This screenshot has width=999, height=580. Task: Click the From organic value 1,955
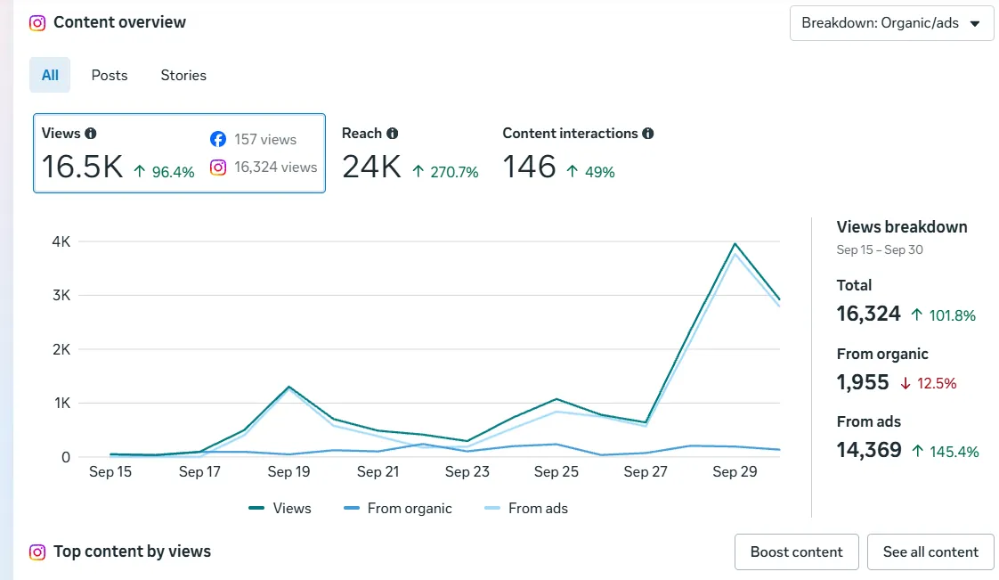coord(862,382)
